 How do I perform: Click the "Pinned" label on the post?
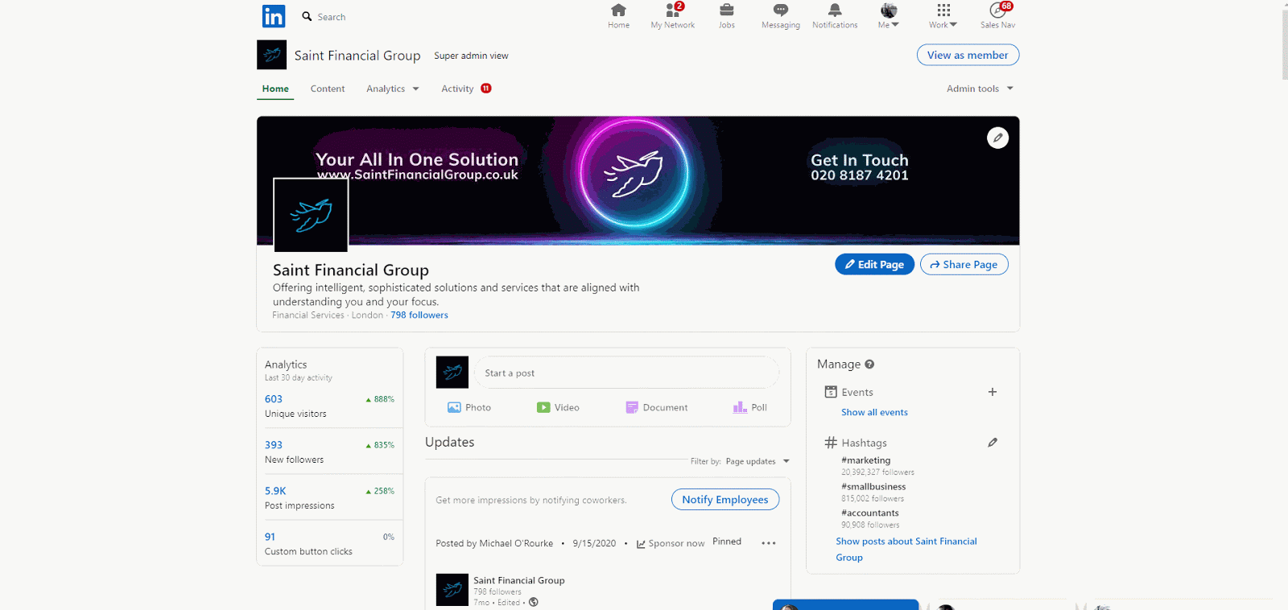point(727,542)
